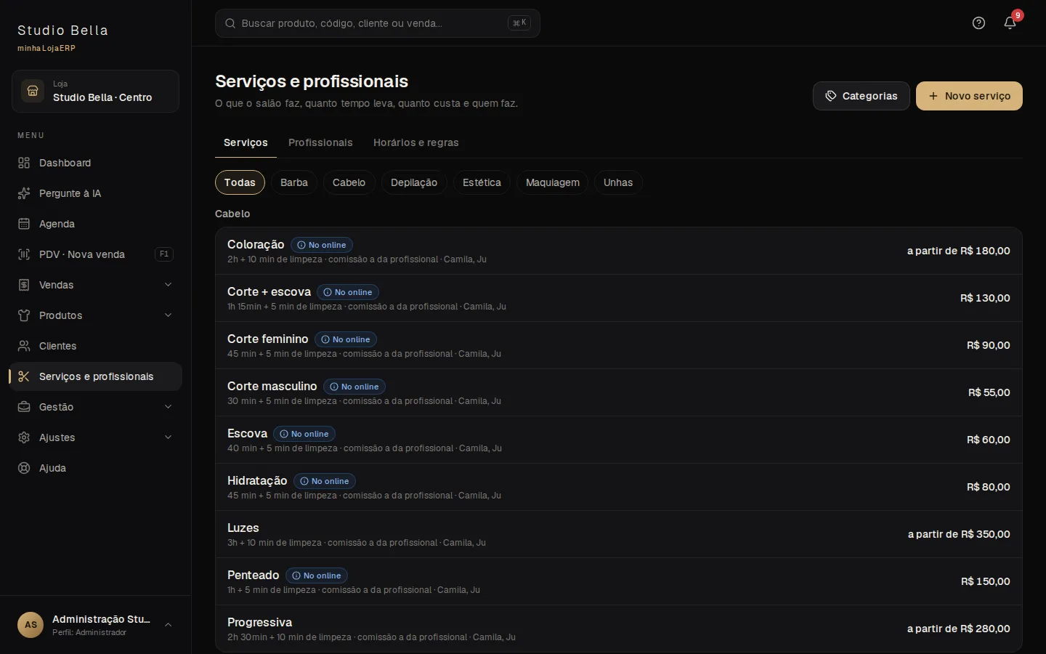This screenshot has height=654, width=1046.
Task: Open the user profile menu chevron
Action: point(169,625)
